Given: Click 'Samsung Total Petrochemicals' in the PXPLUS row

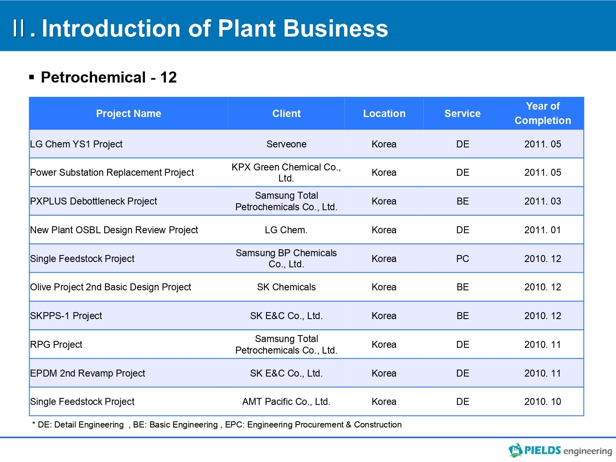Looking at the screenshot, I should click(x=286, y=201).
